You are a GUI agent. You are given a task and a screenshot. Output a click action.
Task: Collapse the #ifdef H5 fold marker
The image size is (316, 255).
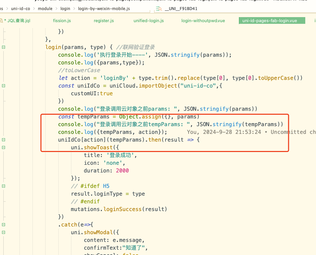[x=3, y=186]
